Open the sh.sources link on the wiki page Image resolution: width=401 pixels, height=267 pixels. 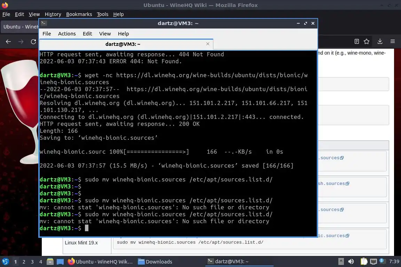click(333, 184)
